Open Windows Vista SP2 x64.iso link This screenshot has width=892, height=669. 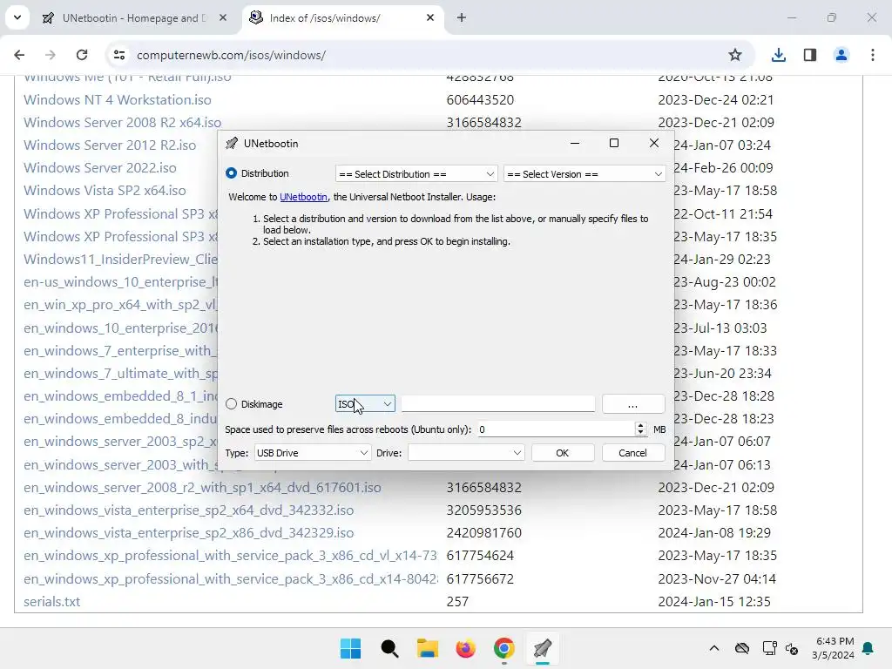(105, 191)
